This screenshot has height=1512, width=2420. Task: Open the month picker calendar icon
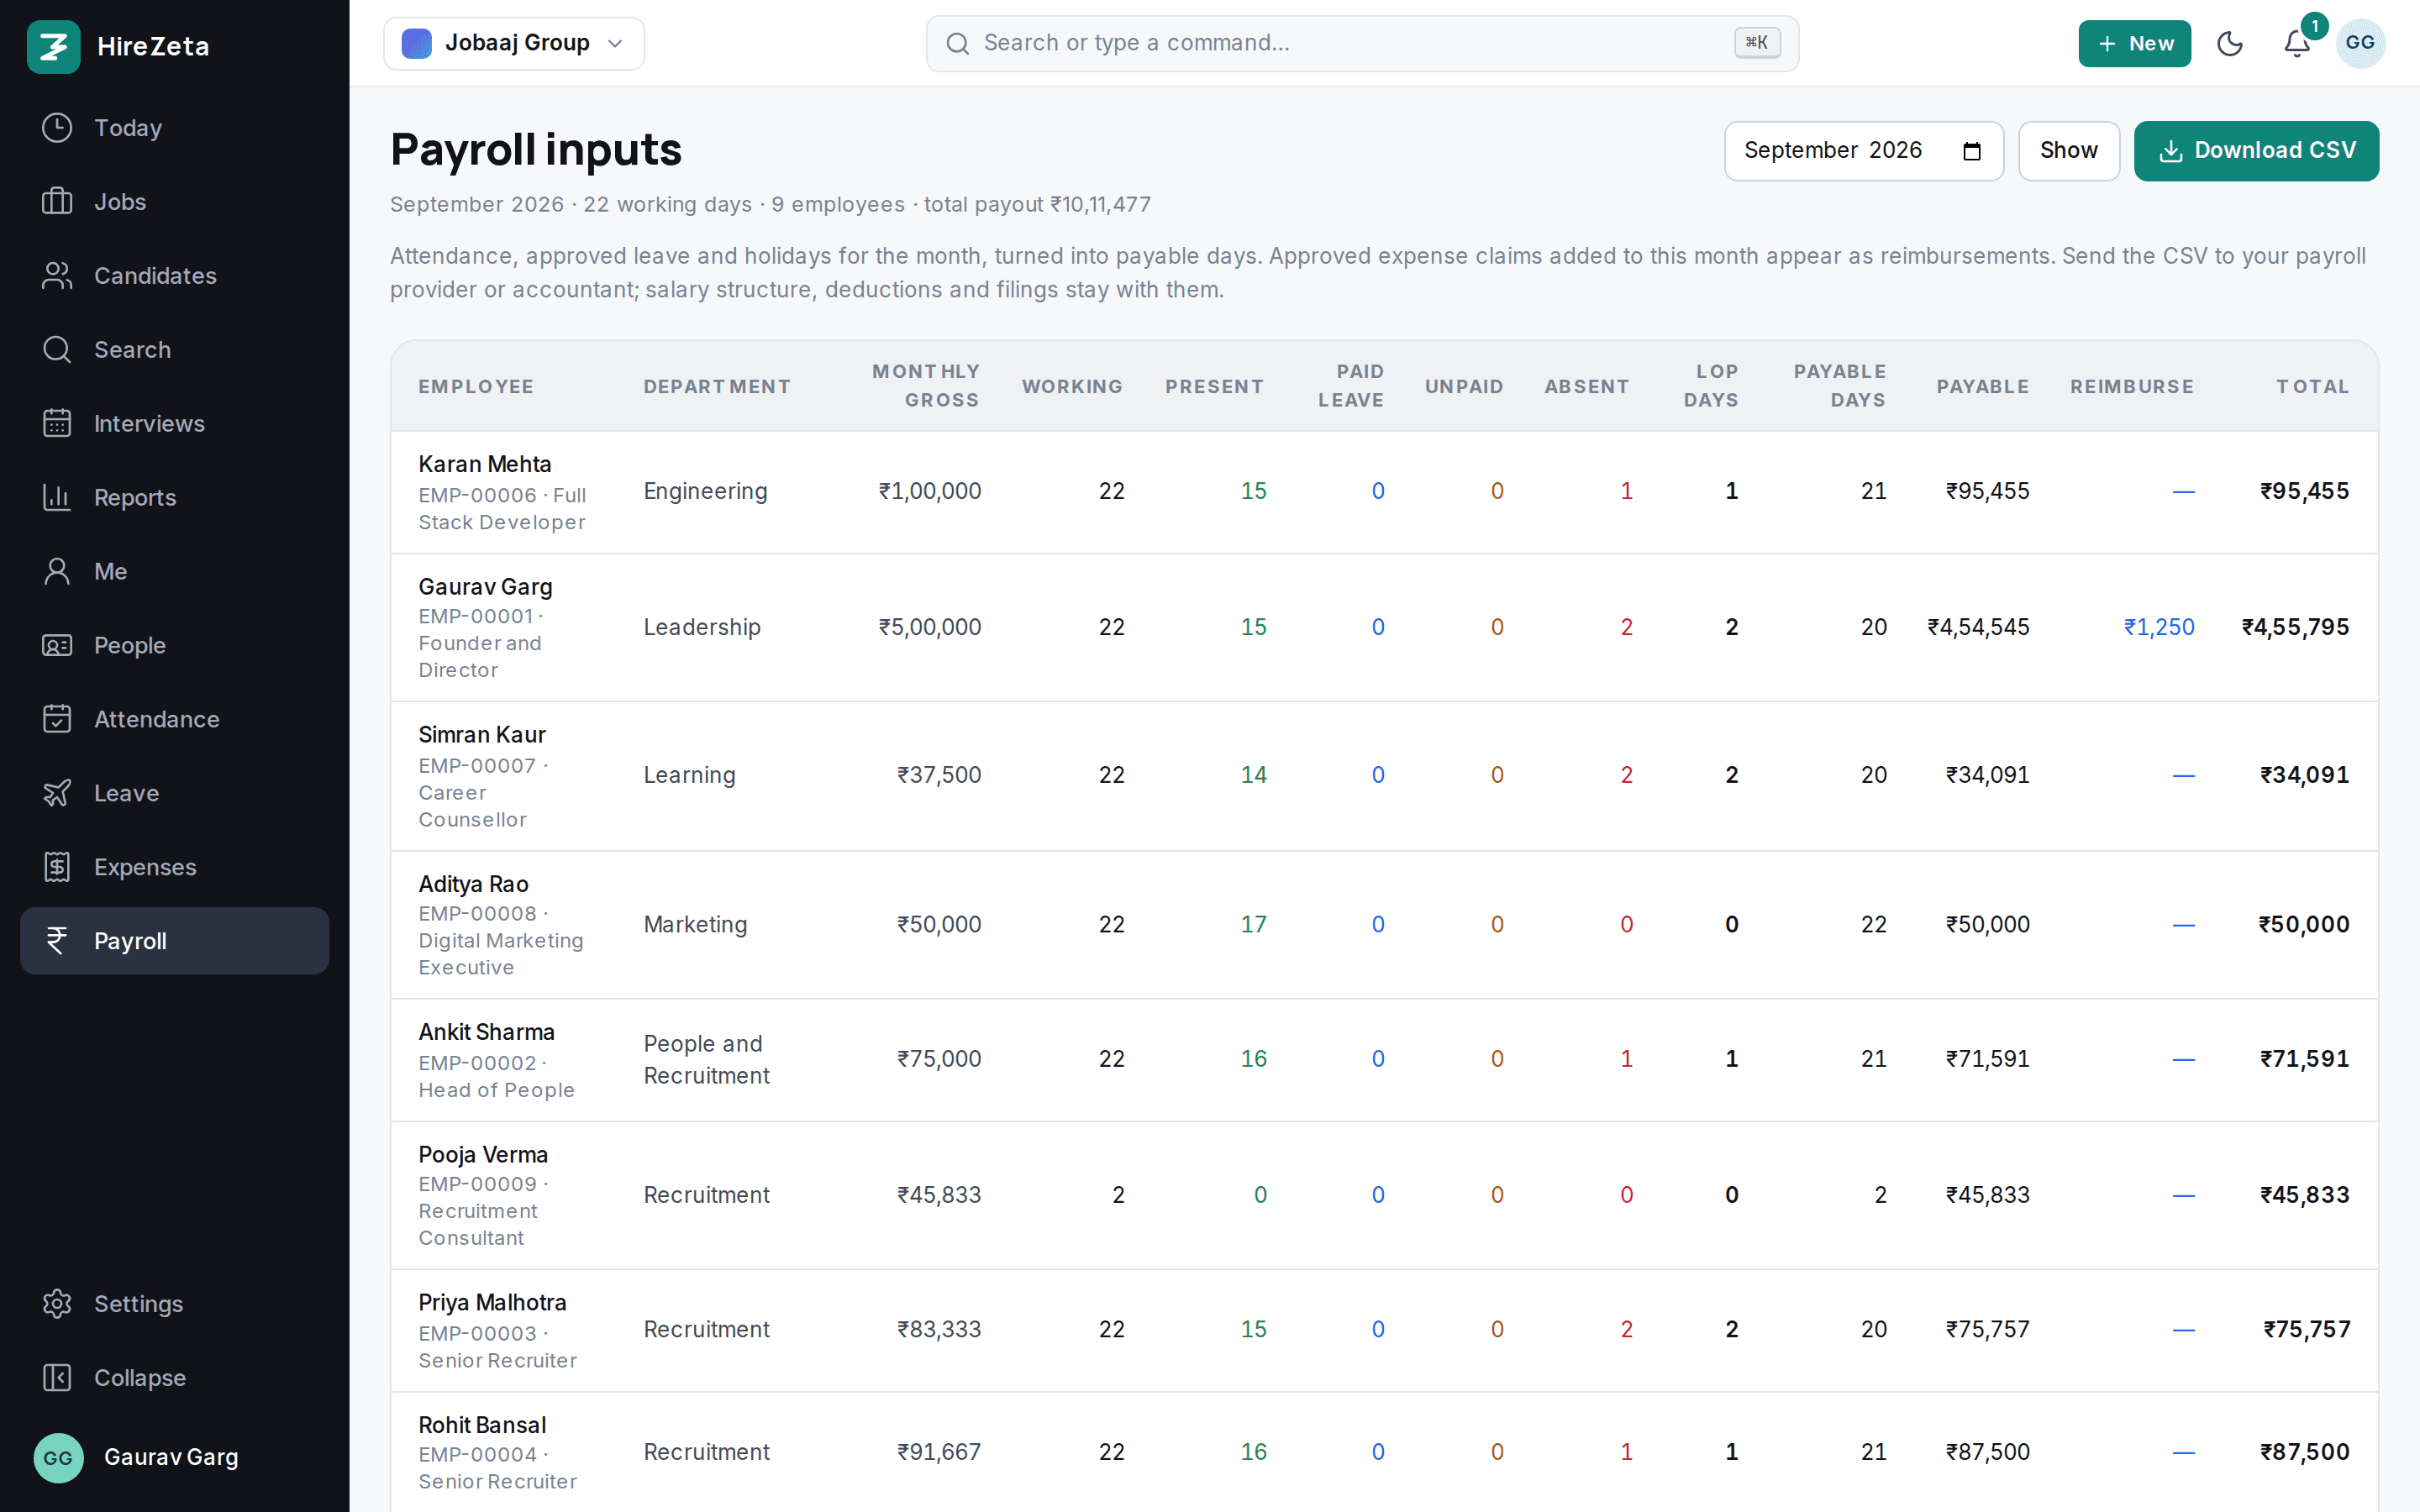pyautogui.click(x=1972, y=151)
